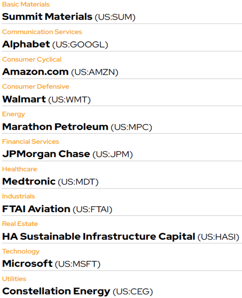The image size is (242, 298).
Task: Select the Financial Services sector heading
Action: [x=31, y=142]
